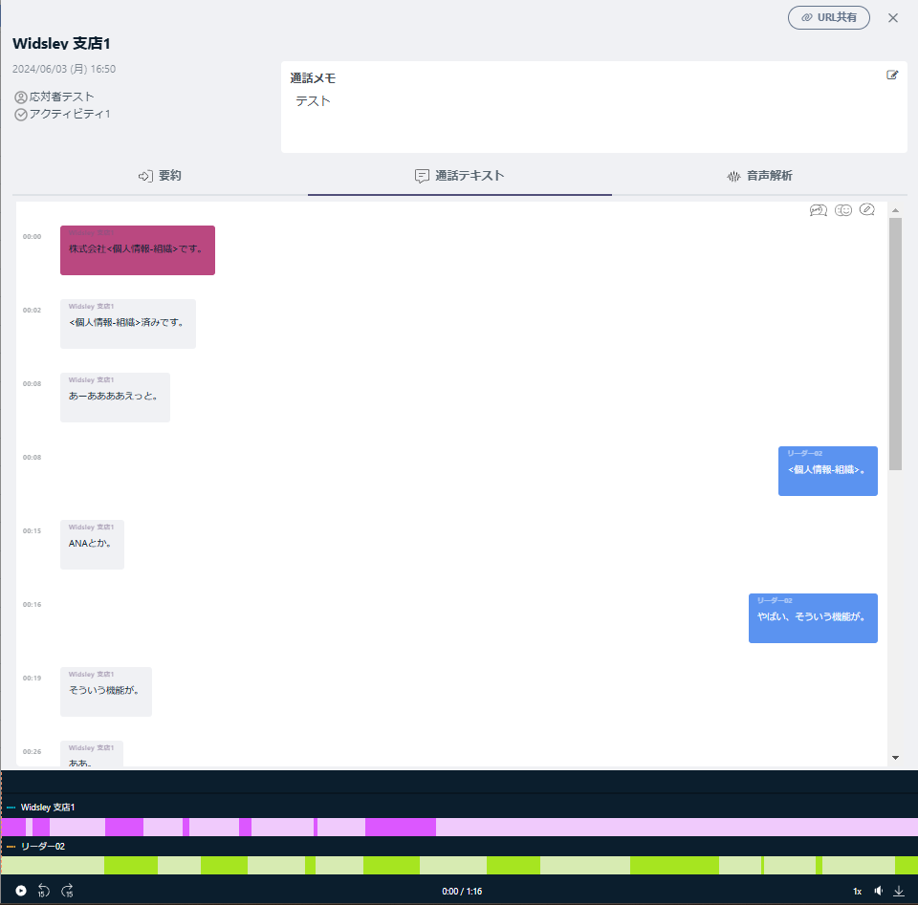Click the edit-transcript speech bubble icon
The width and height of the screenshot is (918, 905).
pos(867,210)
